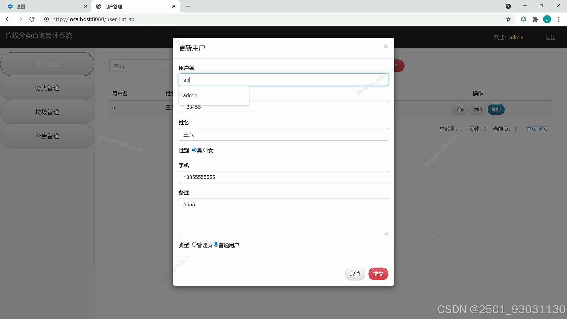Screen dimensions: 567x319
Task: Select 男 gender radio button
Action: pos(194,150)
